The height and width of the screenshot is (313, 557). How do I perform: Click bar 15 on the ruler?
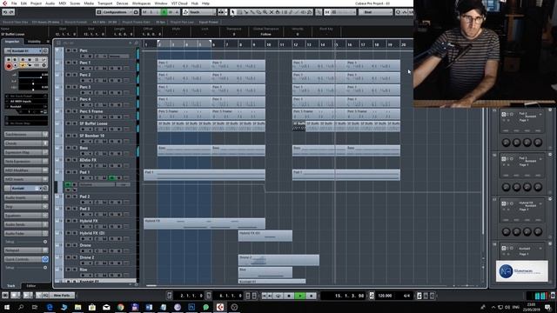(x=336, y=44)
